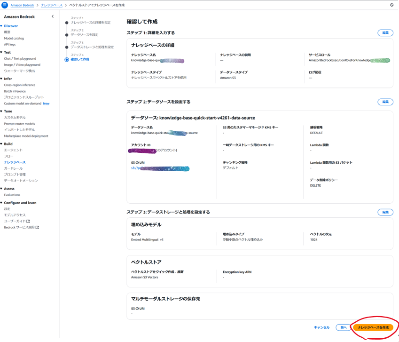Viewport: 399px width, 342px height.
Task: Collapse the Assess section
Action: 1,189
